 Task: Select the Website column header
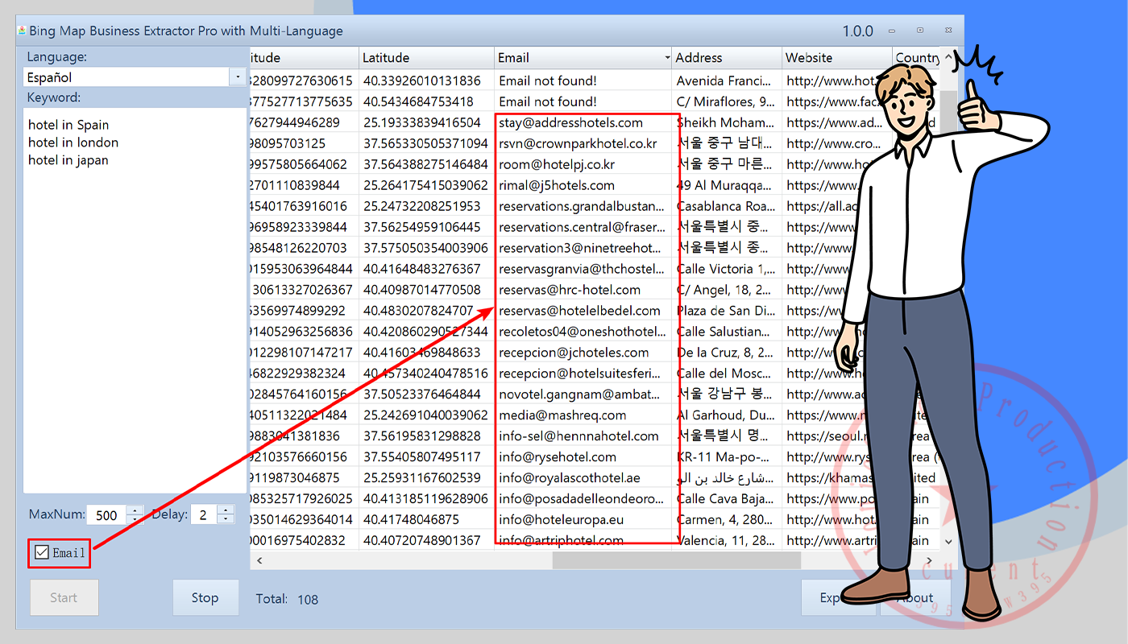[x=837, y=58]
